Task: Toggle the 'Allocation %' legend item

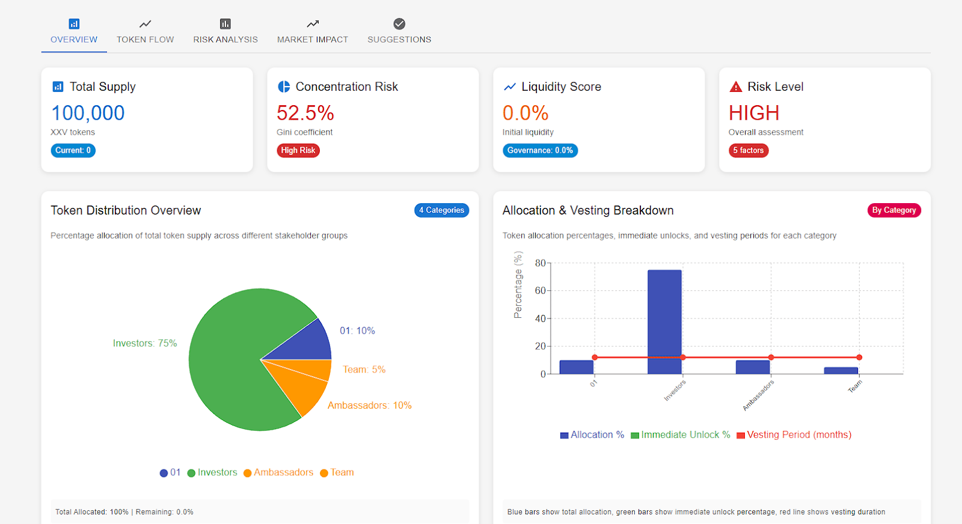Action: [x=592, y=434]
